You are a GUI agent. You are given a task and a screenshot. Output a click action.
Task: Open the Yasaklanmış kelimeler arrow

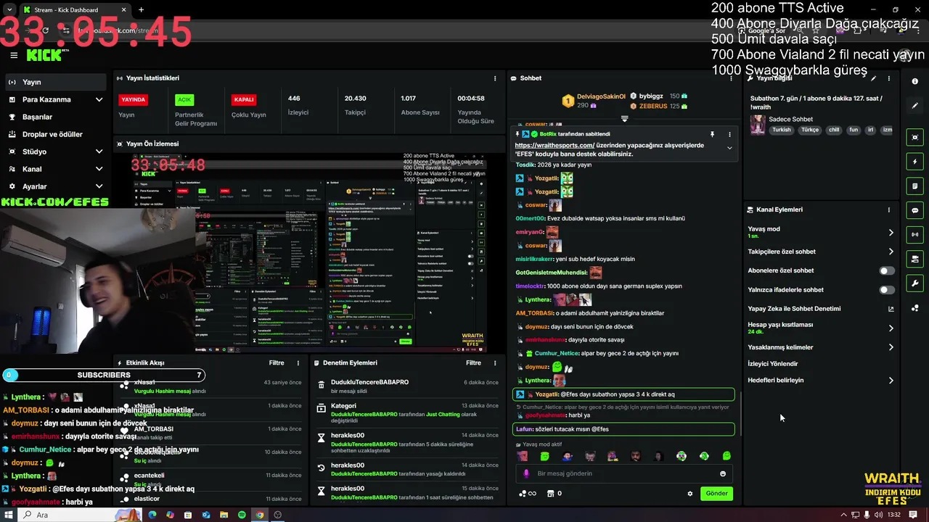coord(891,347)
